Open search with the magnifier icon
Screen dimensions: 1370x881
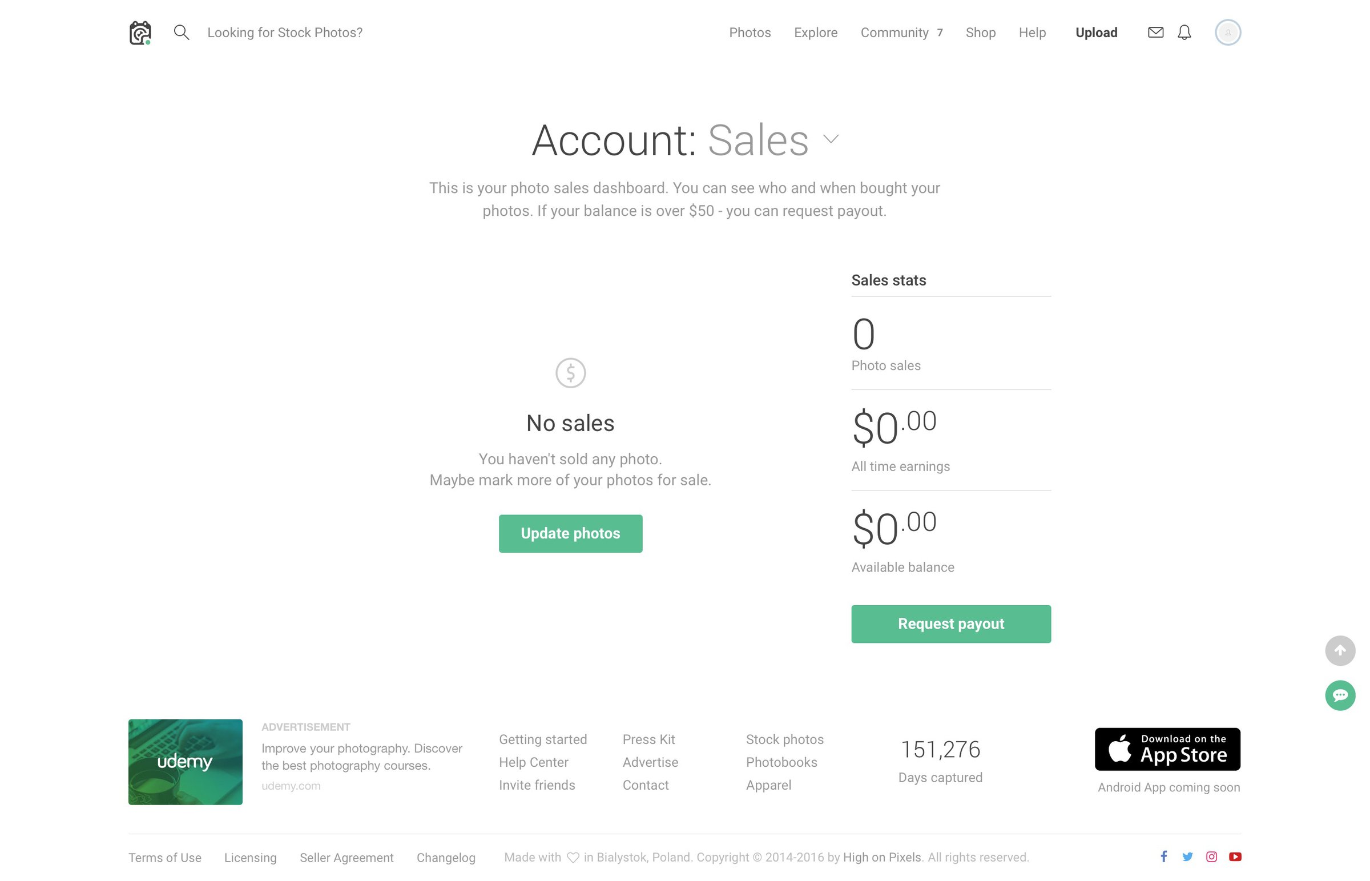(x=182, y=32)
